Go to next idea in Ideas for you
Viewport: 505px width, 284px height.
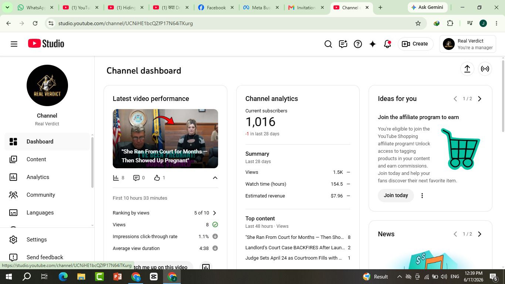coord(479,99)
